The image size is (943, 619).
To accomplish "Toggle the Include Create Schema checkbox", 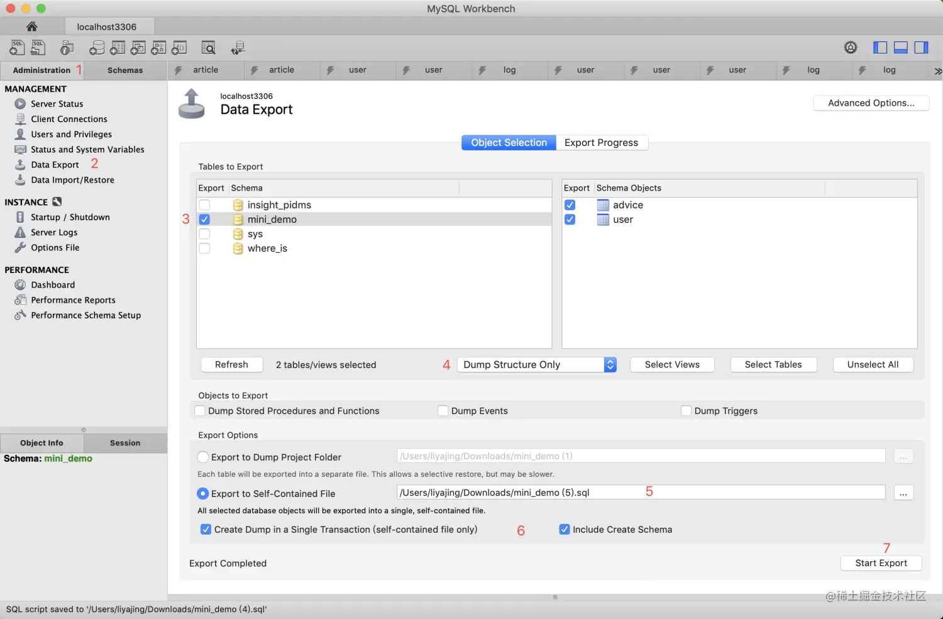I will pyautogui.click(x=565, y=530).
